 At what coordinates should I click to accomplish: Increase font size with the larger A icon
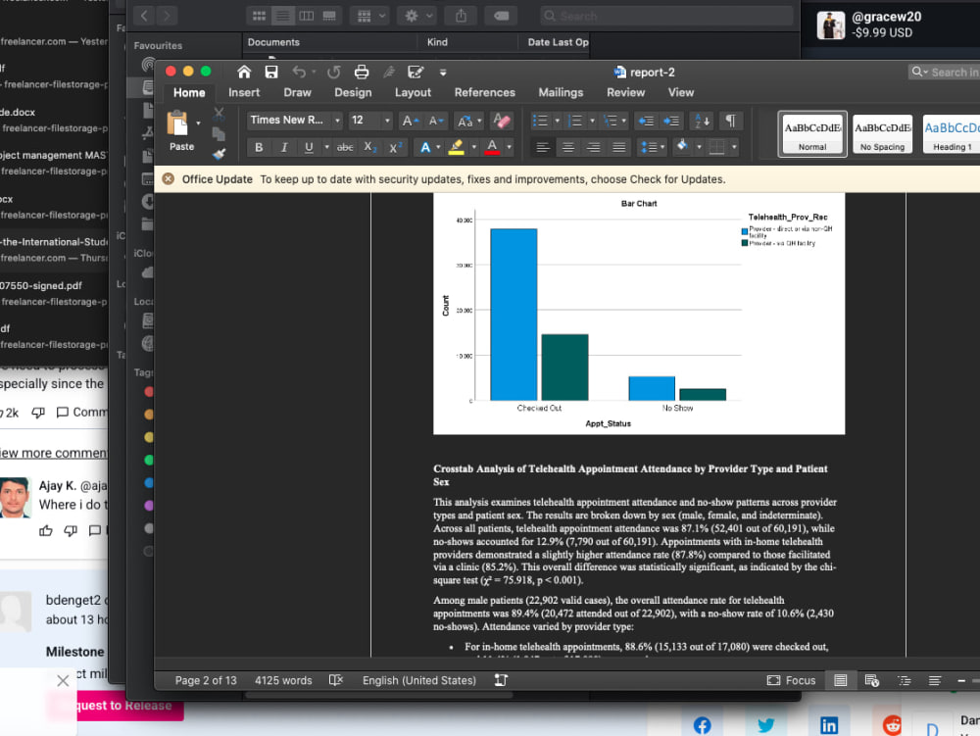click(410, 121)
